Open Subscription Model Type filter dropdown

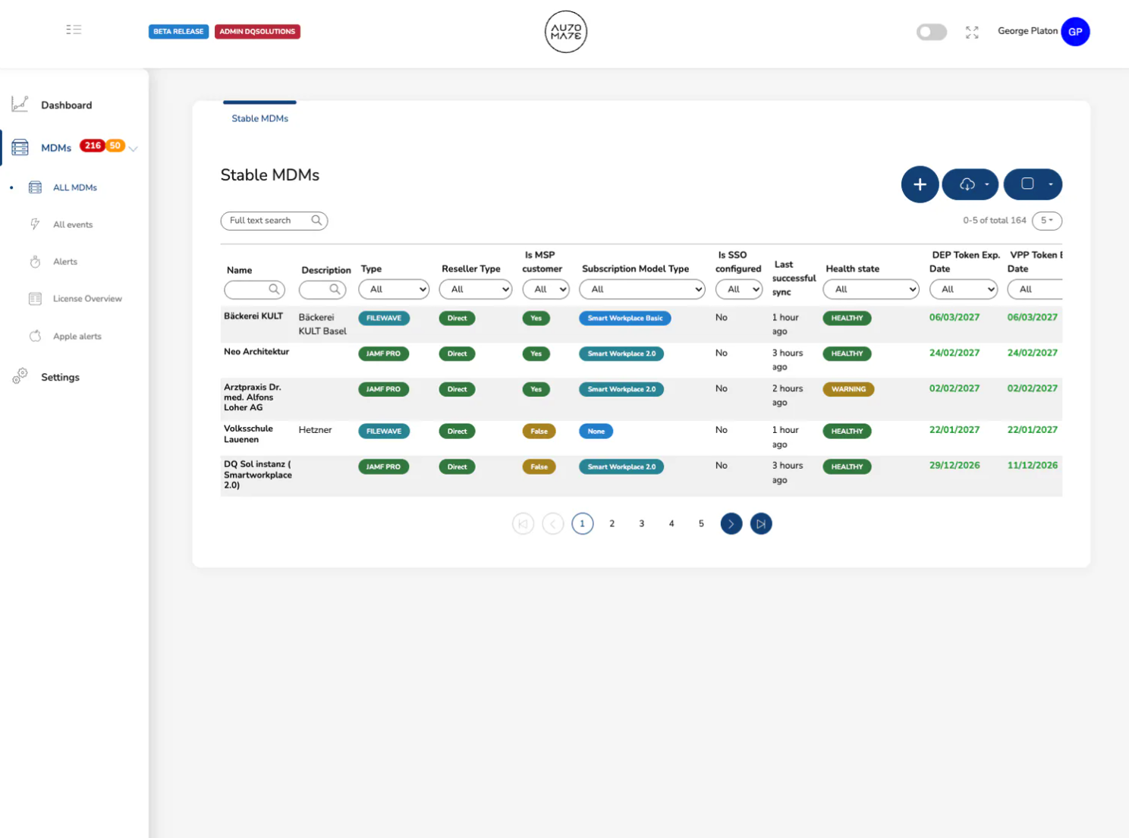[x=642, y=290]
